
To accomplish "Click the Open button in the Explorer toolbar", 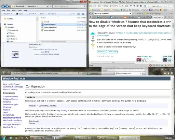I will click(19, 14).
